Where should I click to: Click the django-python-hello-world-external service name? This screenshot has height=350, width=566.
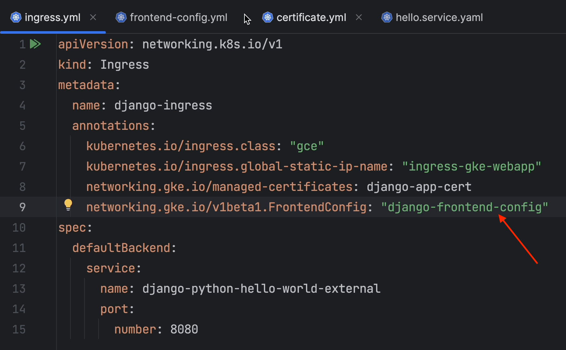tap(261, 289)
